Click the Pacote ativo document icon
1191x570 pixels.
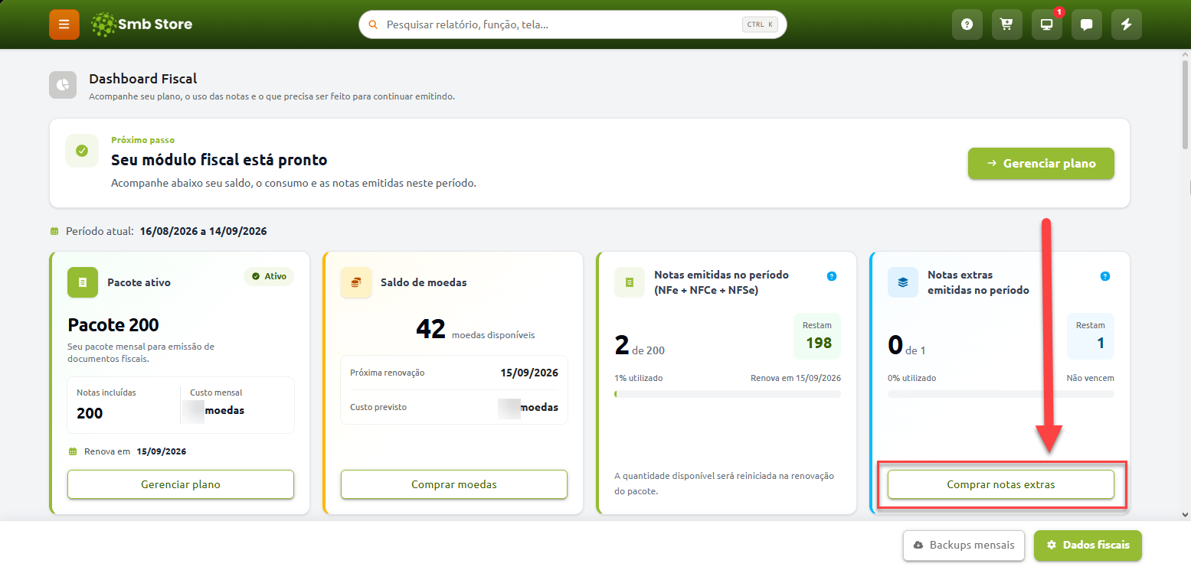[x=83, y=282]
